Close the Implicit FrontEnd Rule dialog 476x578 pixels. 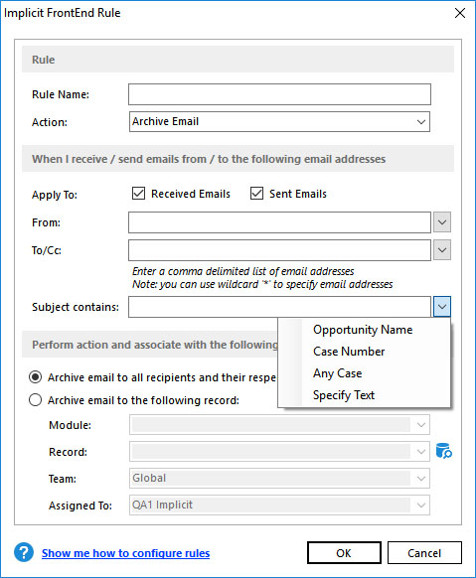tap(460, 13)
